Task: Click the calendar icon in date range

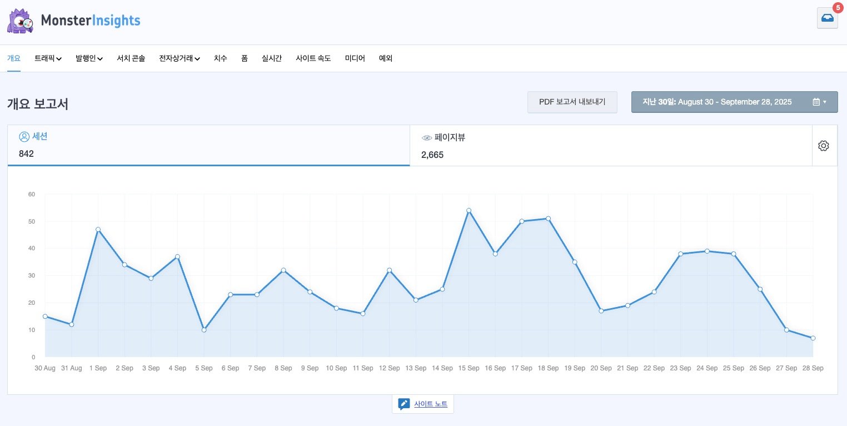Action: [x=816, y=102]
